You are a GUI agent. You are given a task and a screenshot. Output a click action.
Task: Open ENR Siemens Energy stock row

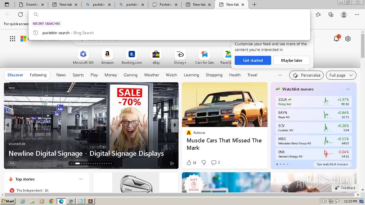[x=314, y=154]
